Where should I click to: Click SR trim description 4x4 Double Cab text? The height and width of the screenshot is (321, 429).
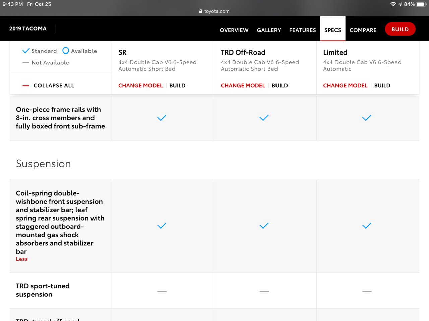pyautogui.click(x=157, y=65)
